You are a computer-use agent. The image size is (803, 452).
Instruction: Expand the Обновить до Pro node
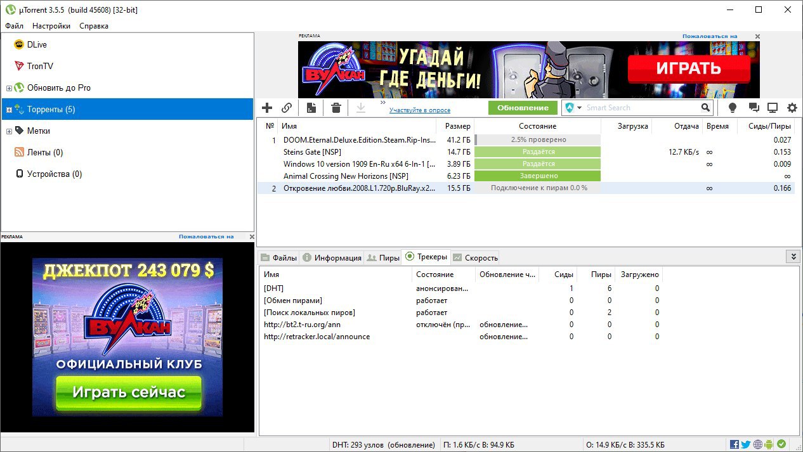[x=9, y=88]
